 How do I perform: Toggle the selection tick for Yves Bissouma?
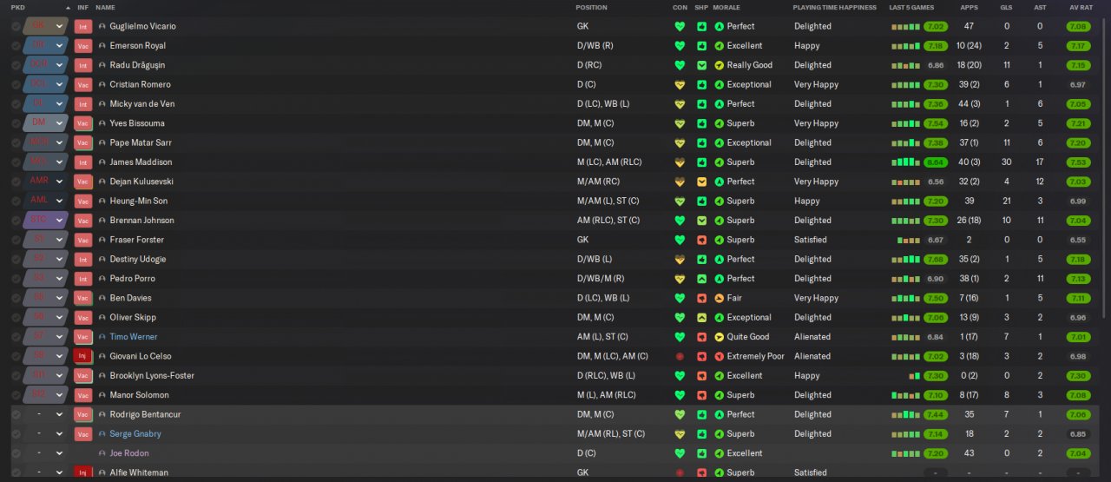tap(16, 123)
